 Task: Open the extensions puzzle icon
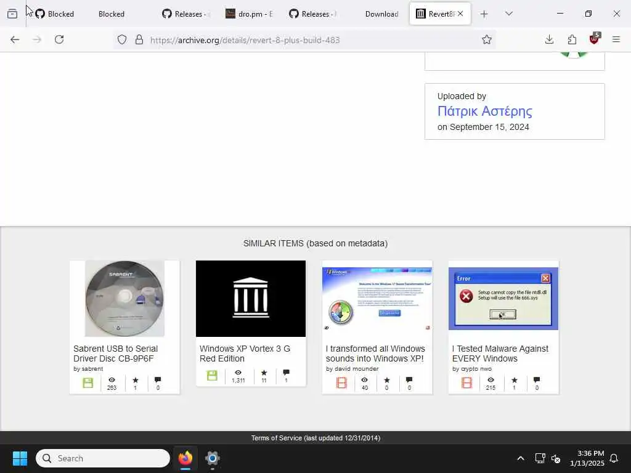tap(572, 39)
